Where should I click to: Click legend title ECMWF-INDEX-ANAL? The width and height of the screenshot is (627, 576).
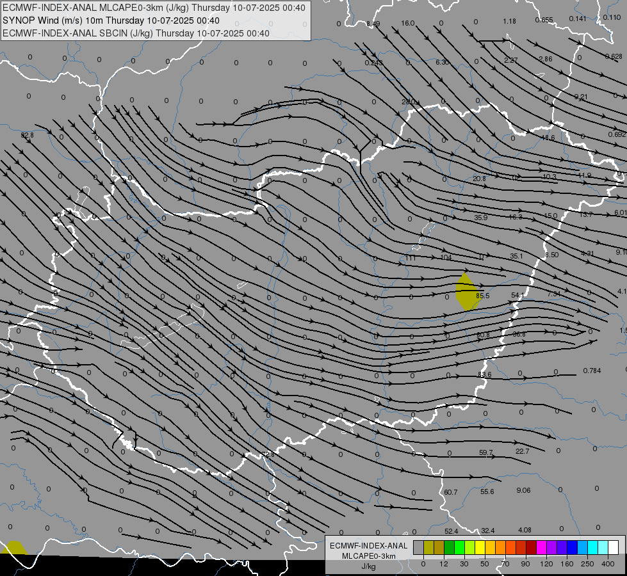pos(369,546)
